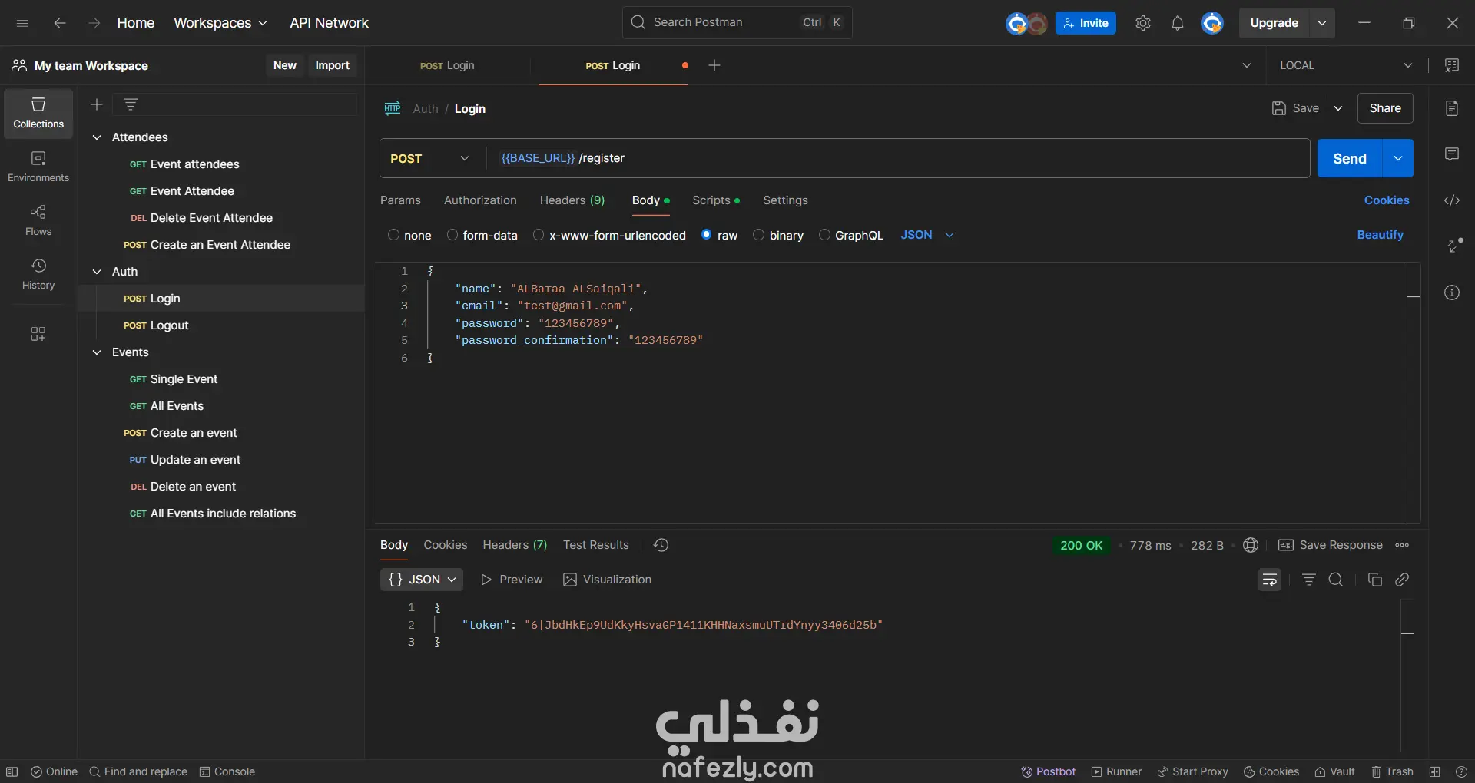
Task: Open the response history clock icon
Action: click(x=661, y=545)
